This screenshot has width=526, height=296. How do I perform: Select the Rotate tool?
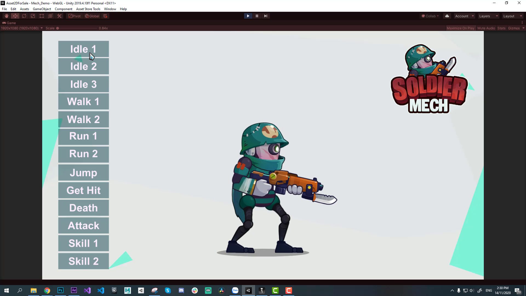24,16
